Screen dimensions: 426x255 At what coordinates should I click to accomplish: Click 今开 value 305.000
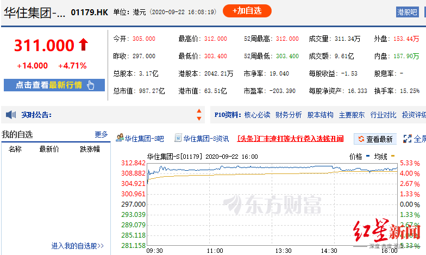pos(144,39)
